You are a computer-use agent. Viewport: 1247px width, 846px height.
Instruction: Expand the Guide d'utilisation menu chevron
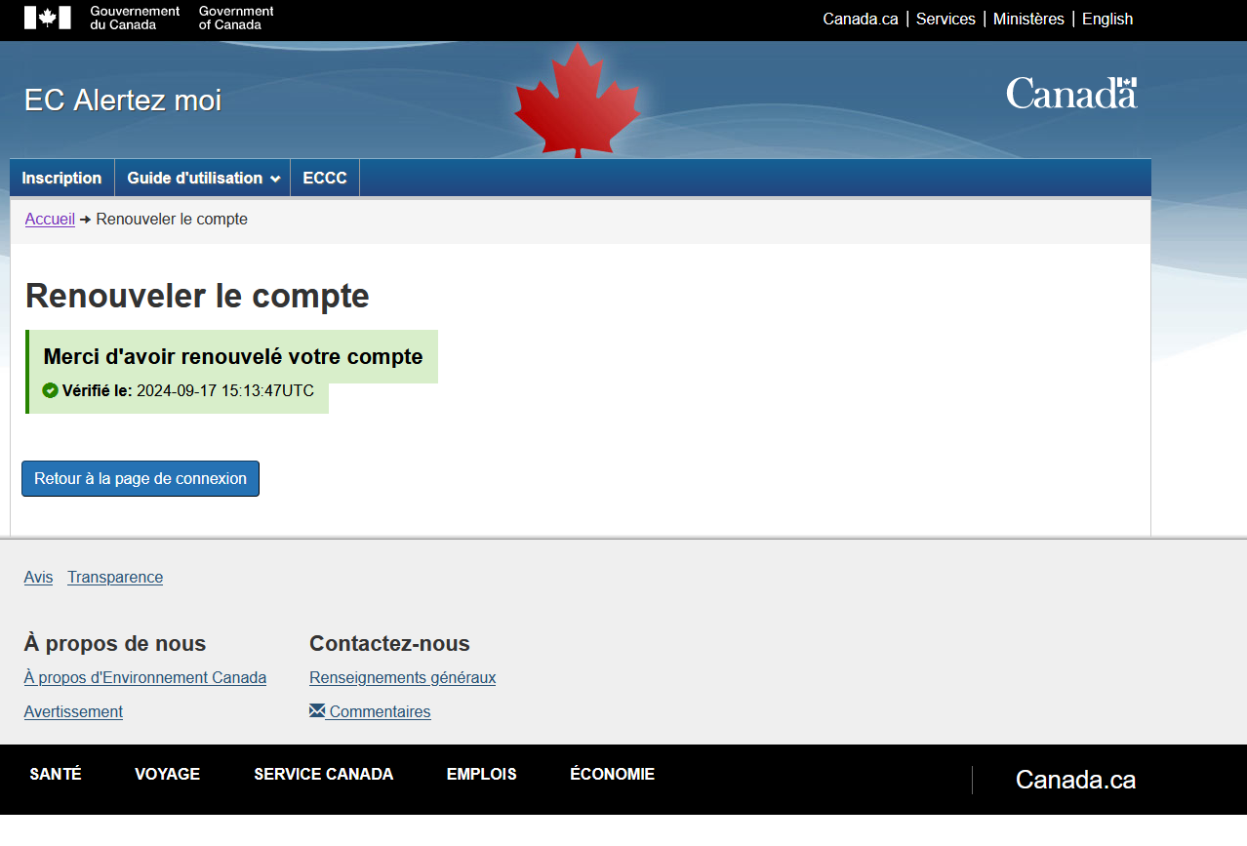point(275,179)
